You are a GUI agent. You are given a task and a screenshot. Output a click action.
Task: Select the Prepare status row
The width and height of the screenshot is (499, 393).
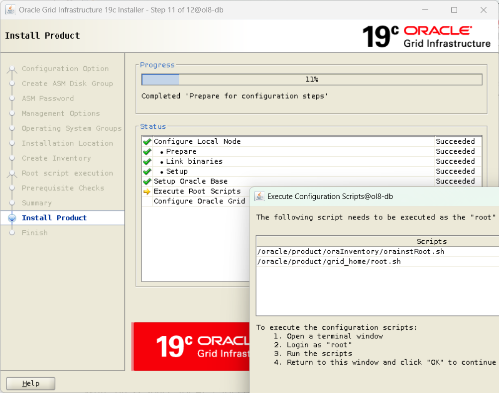pyautogui.click(x=312, y=151)
